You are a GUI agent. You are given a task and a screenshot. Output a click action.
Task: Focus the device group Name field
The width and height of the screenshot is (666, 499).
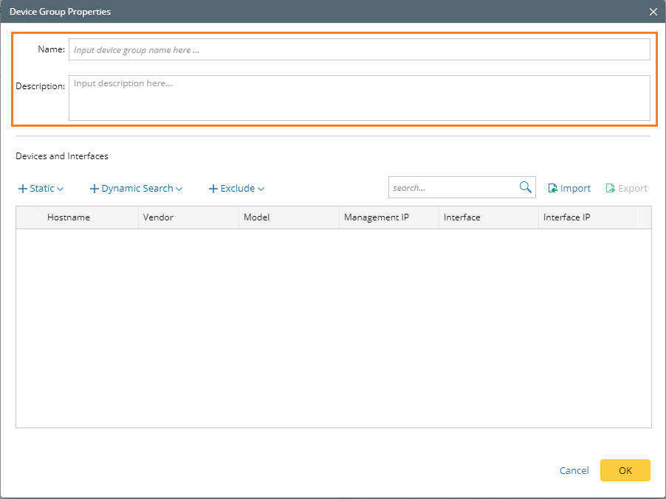coord(359,50)
